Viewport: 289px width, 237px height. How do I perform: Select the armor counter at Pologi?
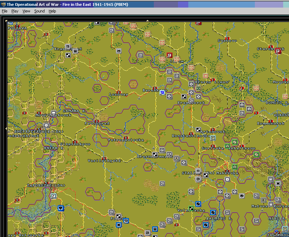coord(119,216)
